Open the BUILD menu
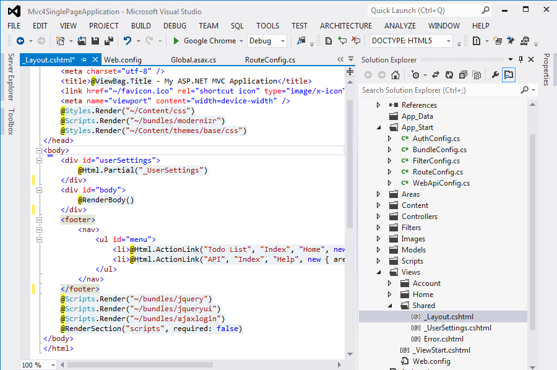 coord(141,26)
